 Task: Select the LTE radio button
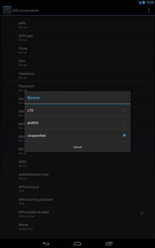pyautogui.click(x=124, y=110)
